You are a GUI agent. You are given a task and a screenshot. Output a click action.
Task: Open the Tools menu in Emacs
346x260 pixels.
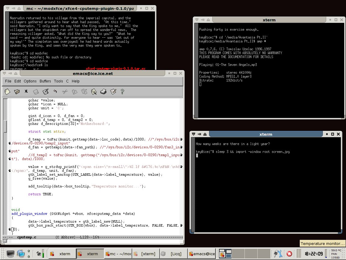(59, 81)
